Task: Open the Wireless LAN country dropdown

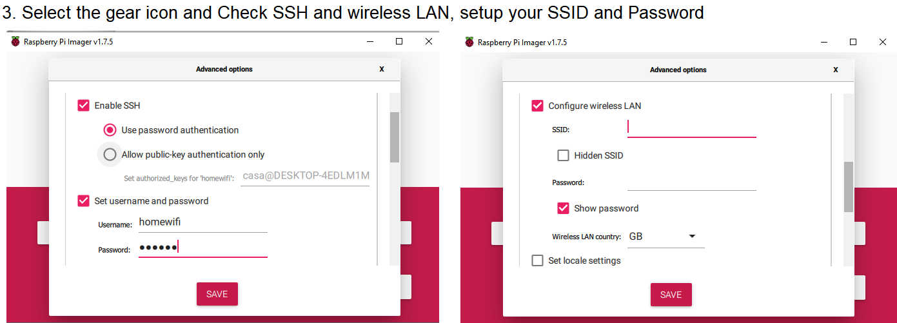Action: tap(664, 237)
